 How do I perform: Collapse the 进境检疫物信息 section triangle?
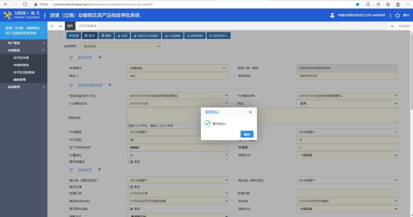click(110, 85)
